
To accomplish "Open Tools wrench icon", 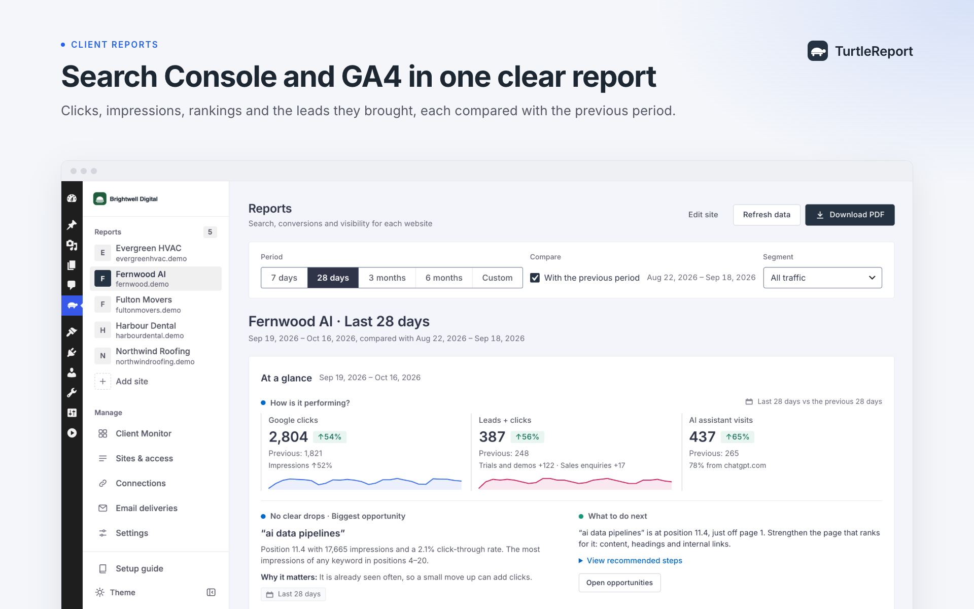I will 72,393.
